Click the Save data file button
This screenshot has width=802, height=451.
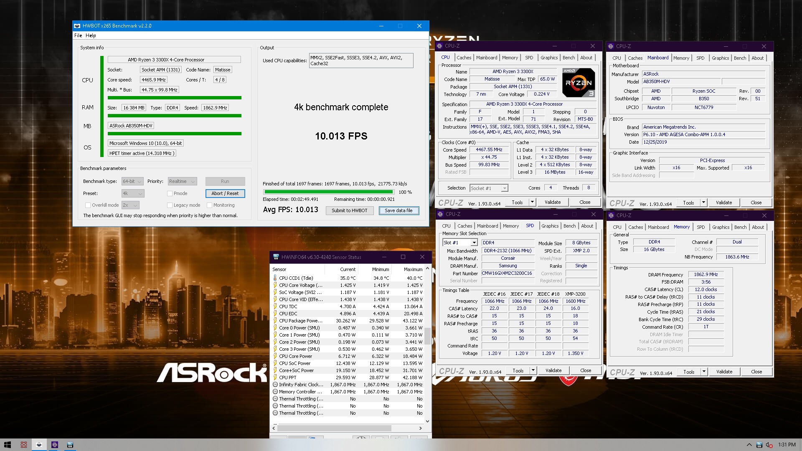pyautogui.click(x=398, y=210)
